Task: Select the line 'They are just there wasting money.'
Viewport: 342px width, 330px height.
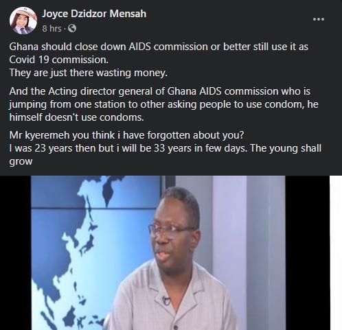Action: pos(89,73)
